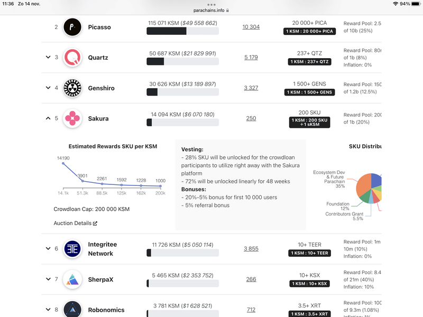423x317 pixels.
Task: Collapse the Sakura row details
Action: click(48, 118)
